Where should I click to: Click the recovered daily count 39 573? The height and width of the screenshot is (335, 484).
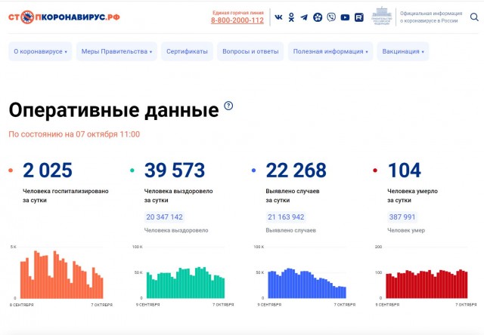tap(175, 171)
